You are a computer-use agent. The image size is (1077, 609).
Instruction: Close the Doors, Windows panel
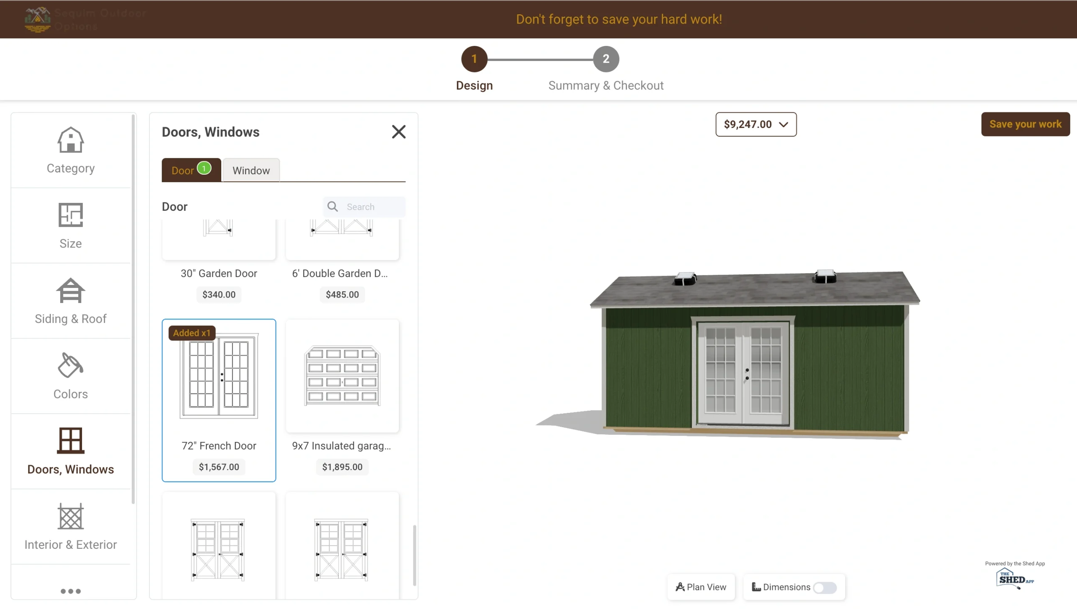pos(398,132)
